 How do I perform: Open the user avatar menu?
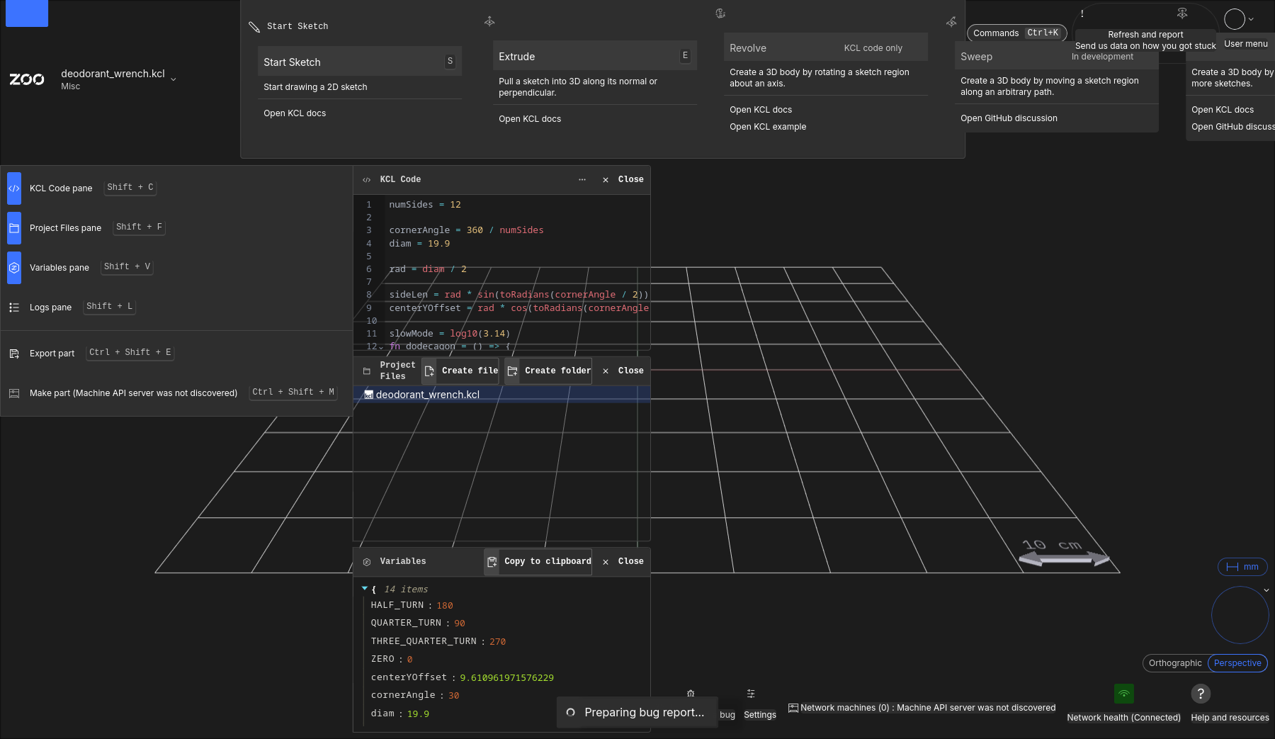1235,19
